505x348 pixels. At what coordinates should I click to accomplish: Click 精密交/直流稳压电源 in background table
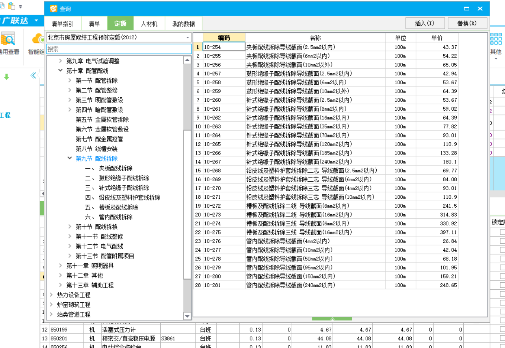click(x=129, y=338)
